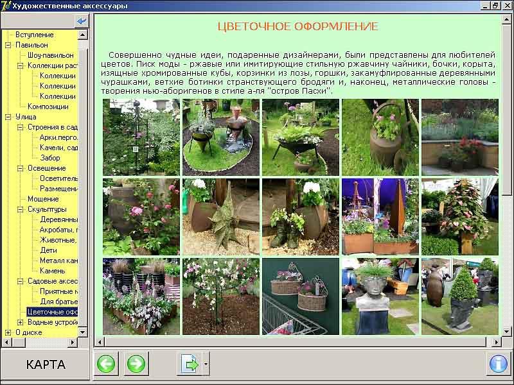Screen dimensions: 514x385
Task: Open the boots with plants photo
Action: tap(300, 217)
